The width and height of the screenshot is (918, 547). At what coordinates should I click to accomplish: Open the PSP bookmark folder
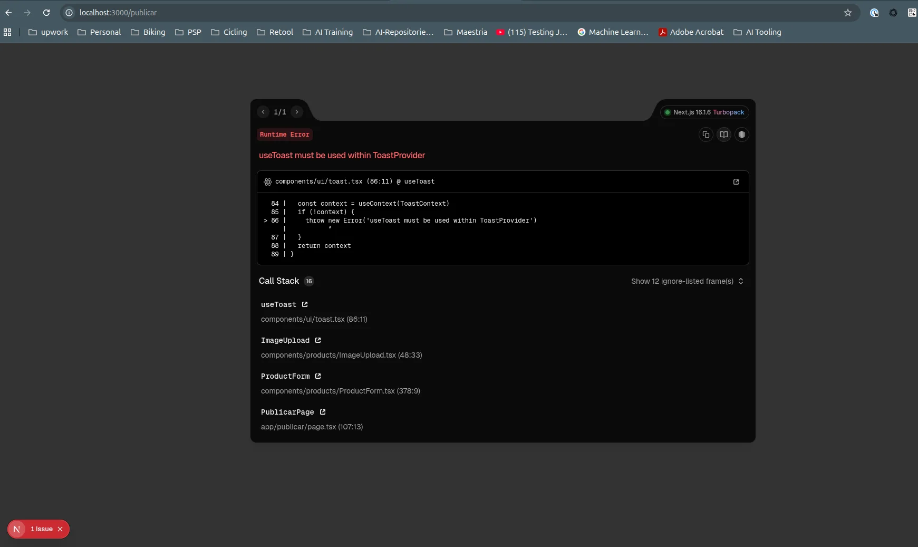188,32
